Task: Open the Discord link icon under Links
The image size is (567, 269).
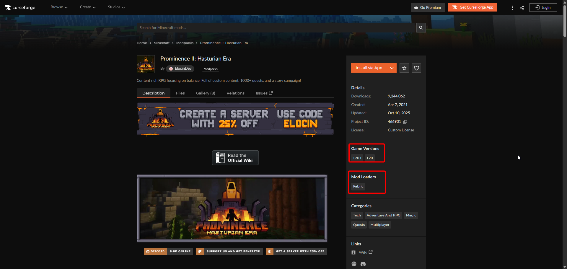Action: (x=363, y=264)
